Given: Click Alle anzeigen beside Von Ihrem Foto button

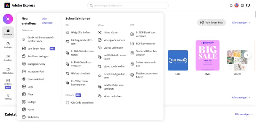Looking at the screenshot, I should pyautogui.click(x=241, y=23).
